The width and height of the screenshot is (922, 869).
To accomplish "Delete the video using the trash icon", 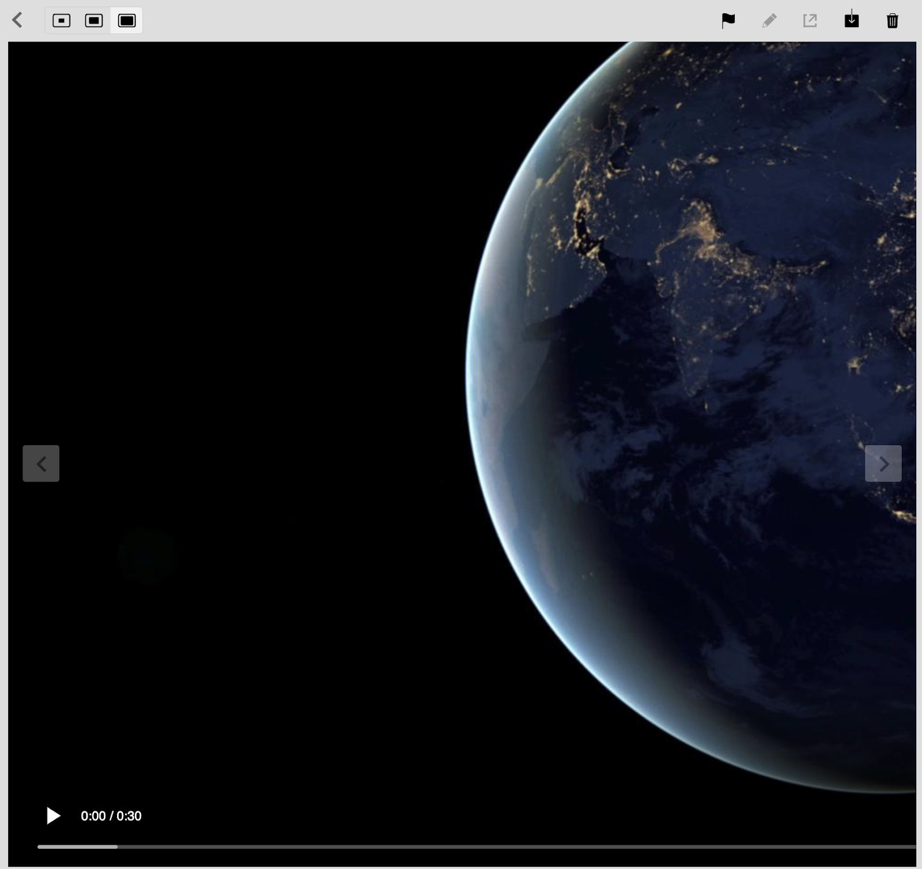I will [x=893, y=21].
